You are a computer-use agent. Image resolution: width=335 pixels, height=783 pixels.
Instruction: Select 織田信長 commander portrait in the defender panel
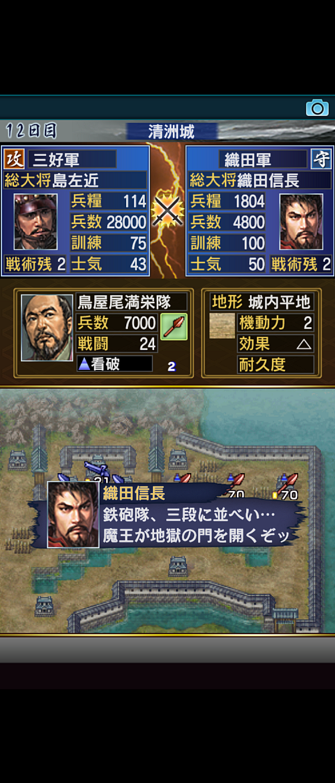pyautogui.click(x=301, y=222)
